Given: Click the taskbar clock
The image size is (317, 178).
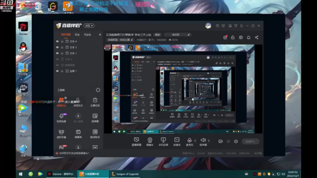Looking at the screenshot, I should (293, 174).
